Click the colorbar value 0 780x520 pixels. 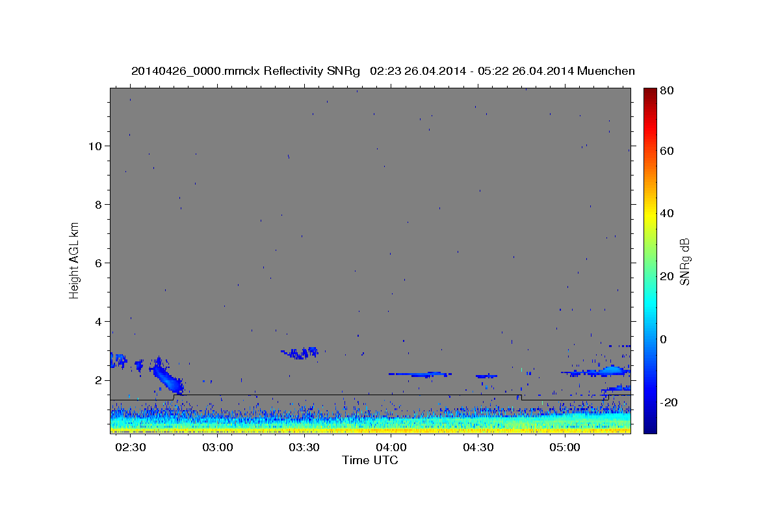663,339
